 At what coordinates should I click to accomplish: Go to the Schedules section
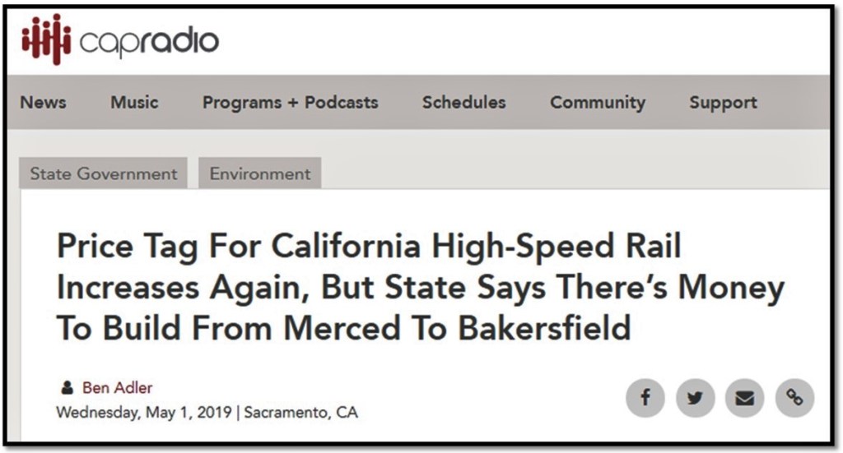click(x=463, y=103)
